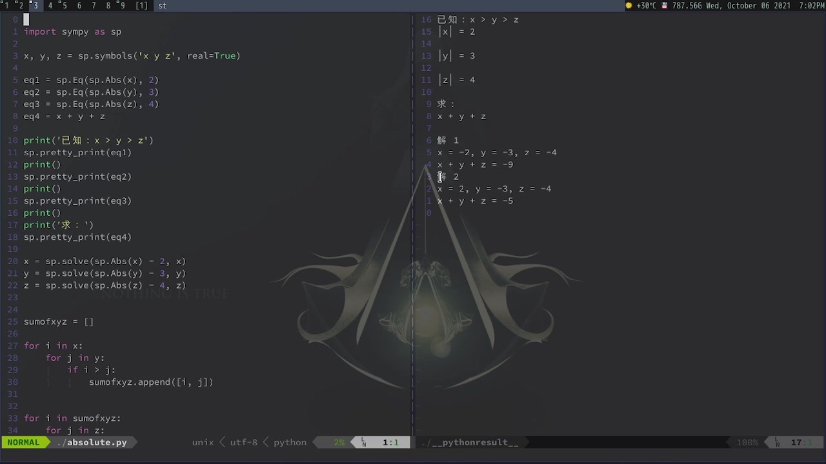
Task: Click the 2% scroll progress indicator
Action: coord(339,442)
